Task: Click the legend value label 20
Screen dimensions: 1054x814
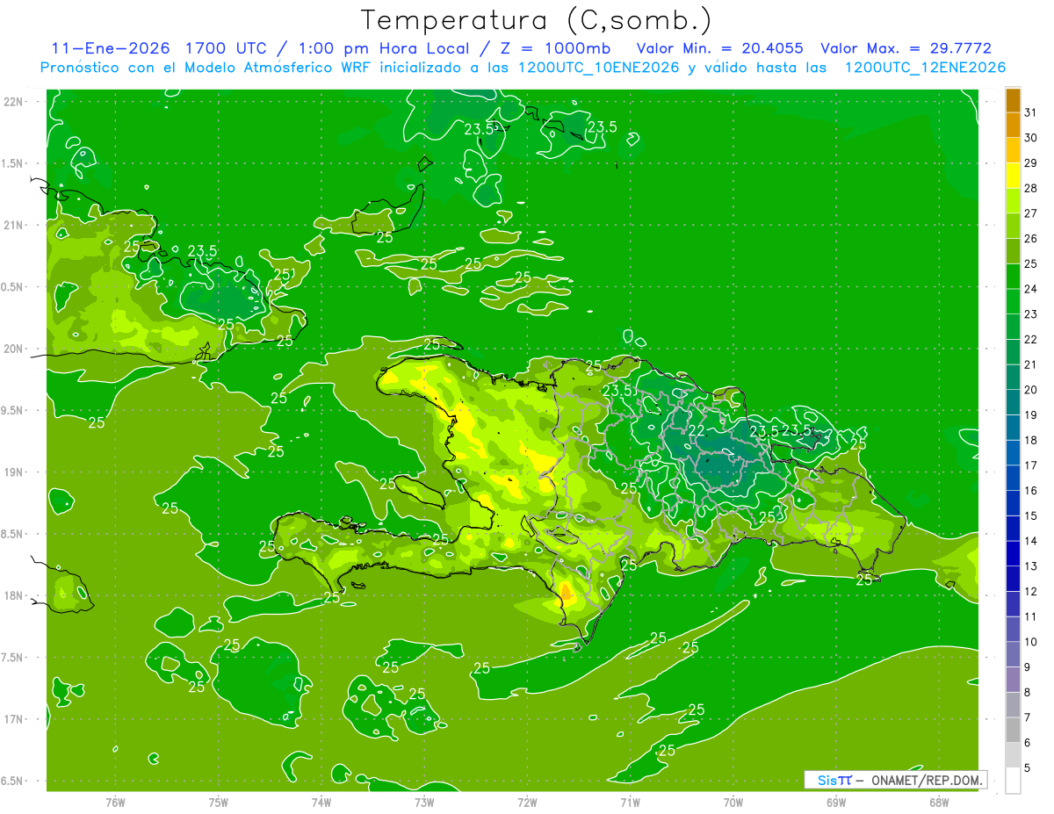Action: point(1030,390)
